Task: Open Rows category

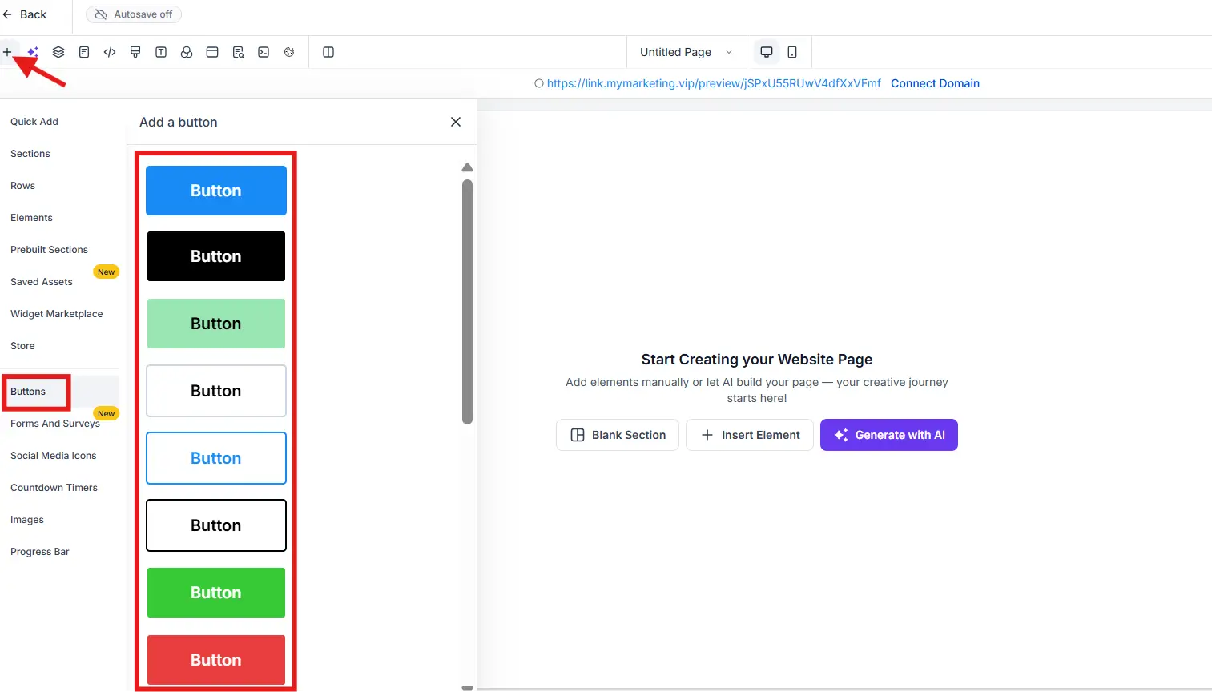Action: coord(23,186)
